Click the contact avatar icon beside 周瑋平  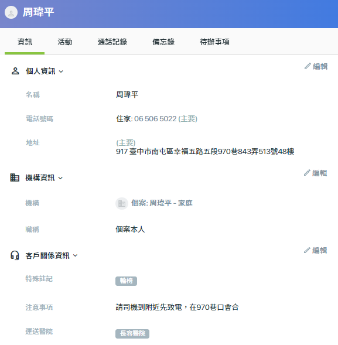click(x=11, y=12)
